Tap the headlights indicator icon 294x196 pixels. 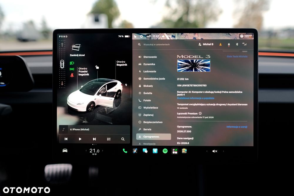coord(72,63)
